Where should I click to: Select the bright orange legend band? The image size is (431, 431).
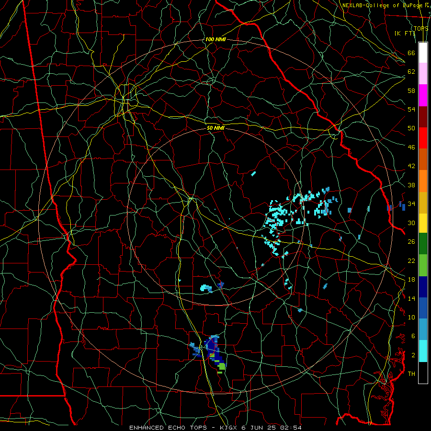click(x=423, y=181)
